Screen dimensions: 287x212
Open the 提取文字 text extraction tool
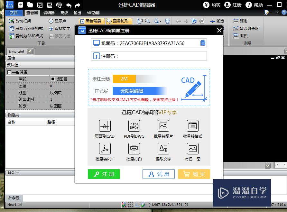click(x=163, y=149)
